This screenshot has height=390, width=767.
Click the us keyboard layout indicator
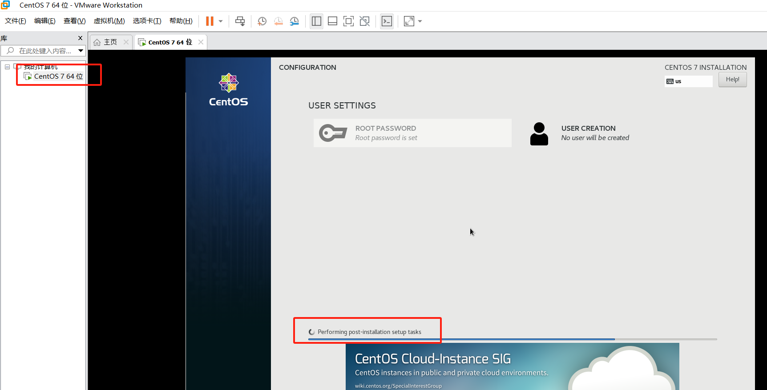689,81
